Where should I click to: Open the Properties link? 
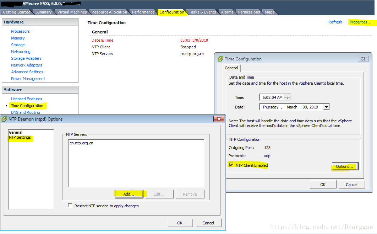tap(360, 22)
